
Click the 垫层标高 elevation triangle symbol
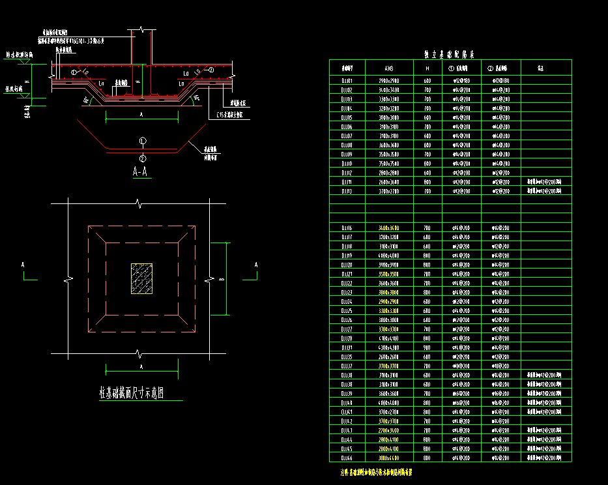point(25,95)
